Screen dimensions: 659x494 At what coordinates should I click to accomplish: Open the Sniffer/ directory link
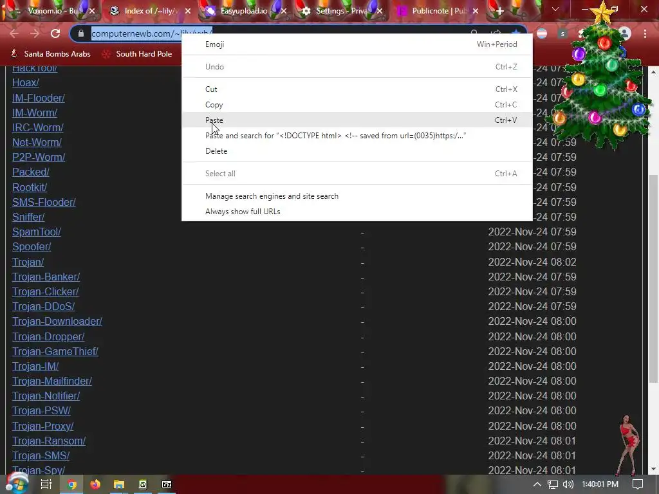(x=28, y=217)
